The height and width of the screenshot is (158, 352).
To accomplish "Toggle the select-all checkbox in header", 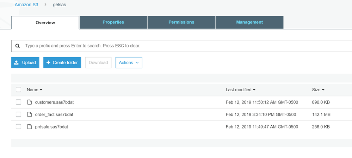I will tap(19, 90).
